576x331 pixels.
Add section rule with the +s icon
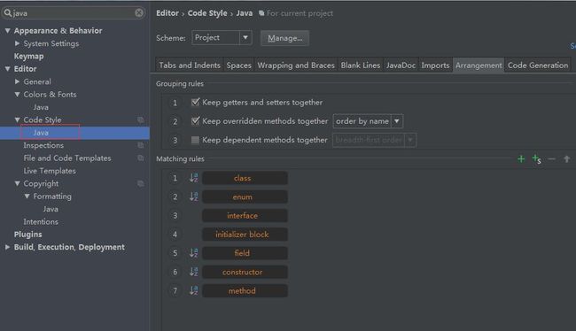pos(537,159)
